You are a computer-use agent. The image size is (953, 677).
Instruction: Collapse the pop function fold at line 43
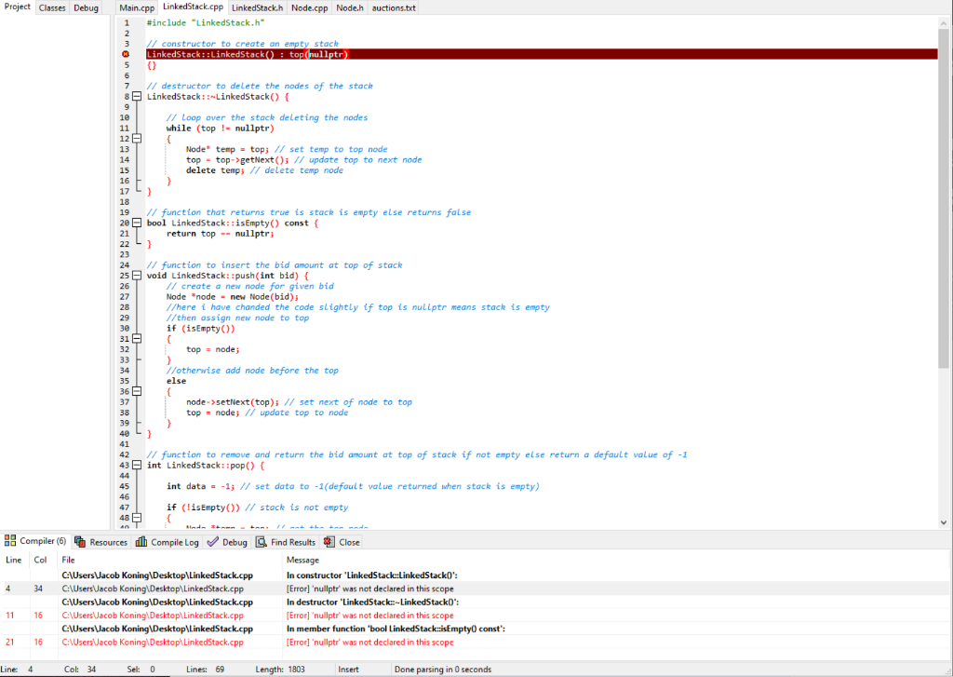pyautogui.click(x=137, y=465)
